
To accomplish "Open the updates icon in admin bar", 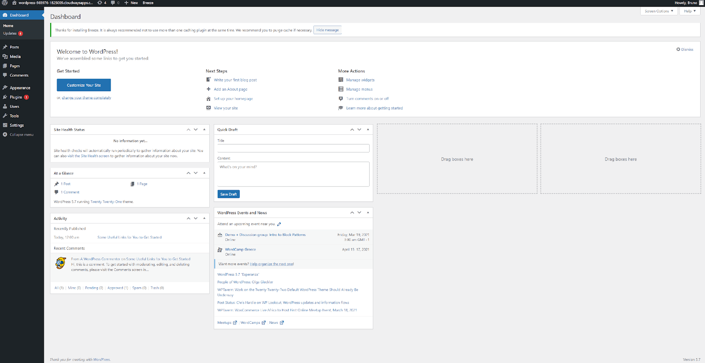I will 102,3.
